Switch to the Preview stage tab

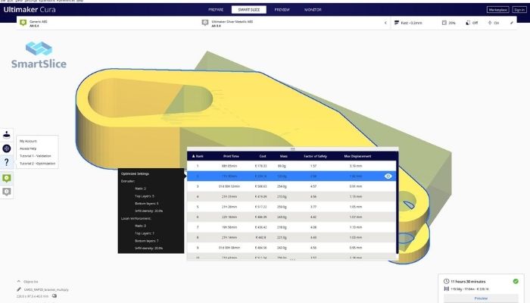(282, 10)
